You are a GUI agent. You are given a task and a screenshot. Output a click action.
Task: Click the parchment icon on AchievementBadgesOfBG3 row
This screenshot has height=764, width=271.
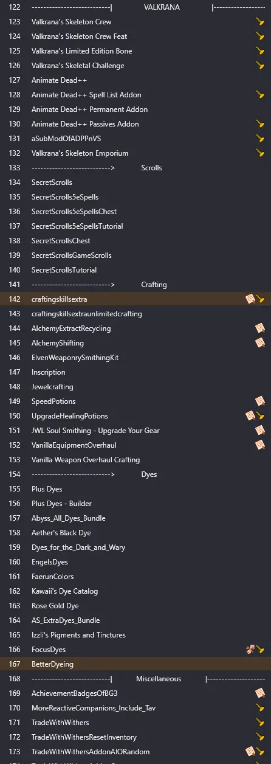click(x=260, y=693)
